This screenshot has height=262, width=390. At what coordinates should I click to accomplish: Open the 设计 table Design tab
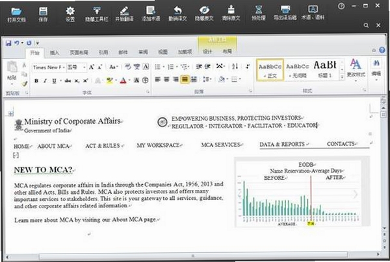(207, 51)
